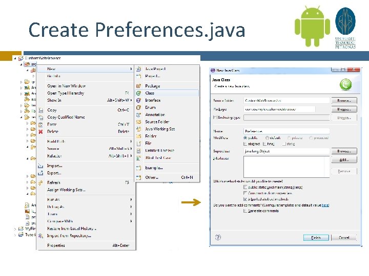Click the Enum icon in submenu

tap(138, 107)
